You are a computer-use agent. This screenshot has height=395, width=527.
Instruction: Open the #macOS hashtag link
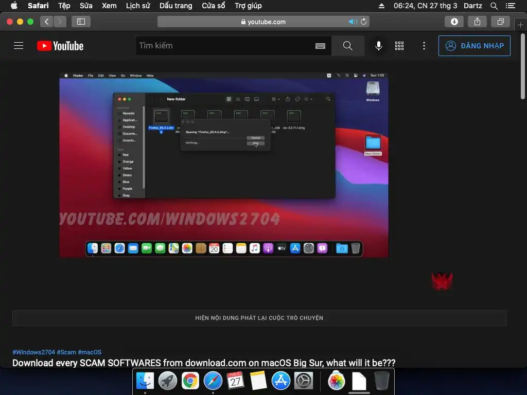point(90,352)
